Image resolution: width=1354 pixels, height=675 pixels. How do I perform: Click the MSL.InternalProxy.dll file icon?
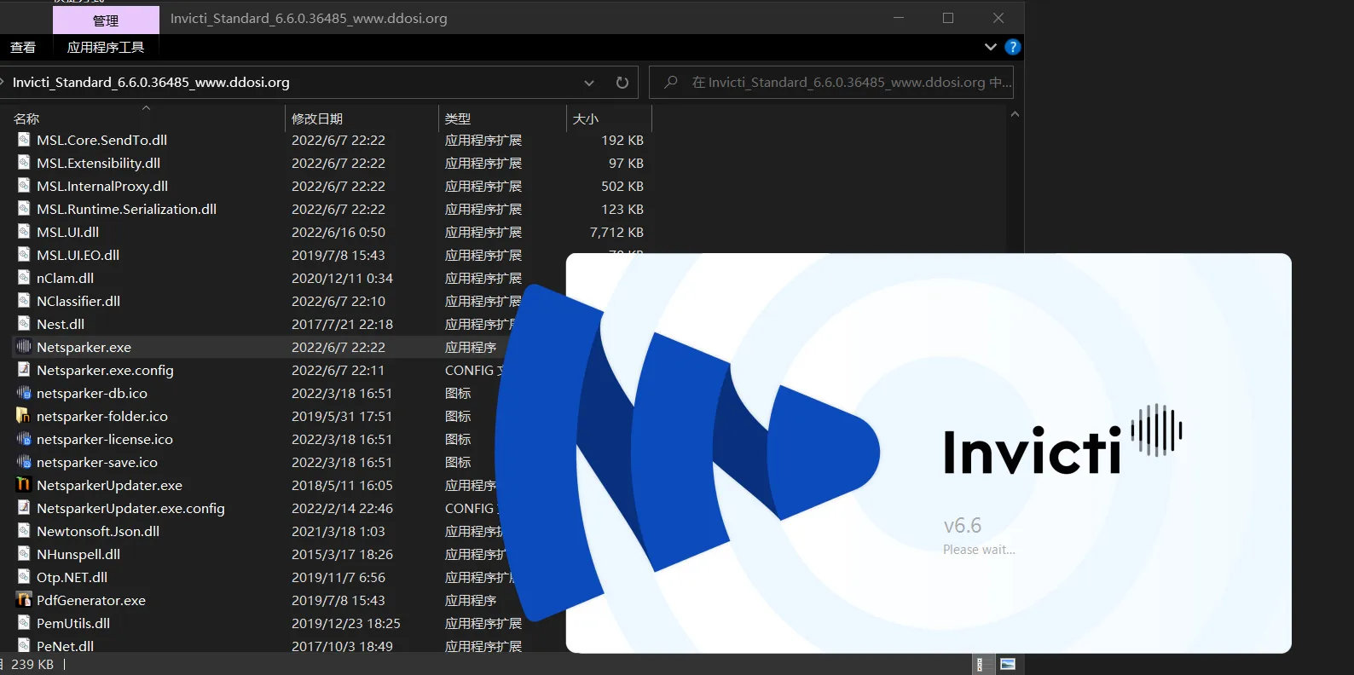pos(24,186)
